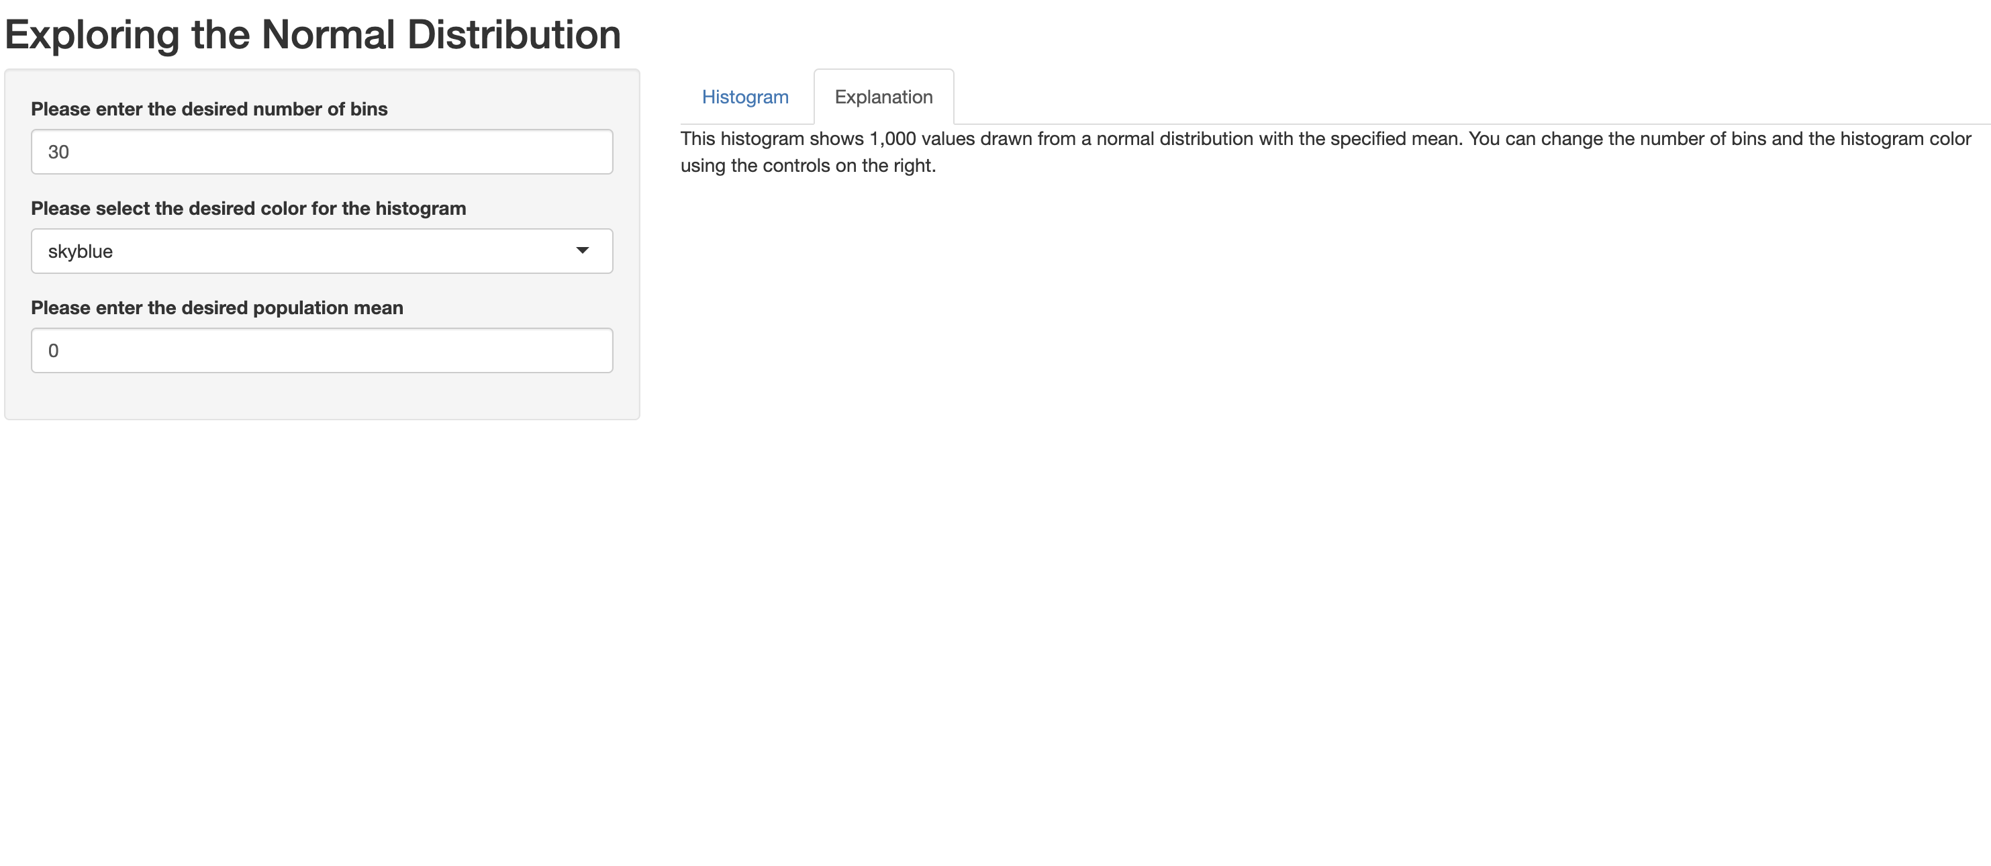Click the number of bins input field
This screenshot has width=1991, height=866.
click(322, 152)
